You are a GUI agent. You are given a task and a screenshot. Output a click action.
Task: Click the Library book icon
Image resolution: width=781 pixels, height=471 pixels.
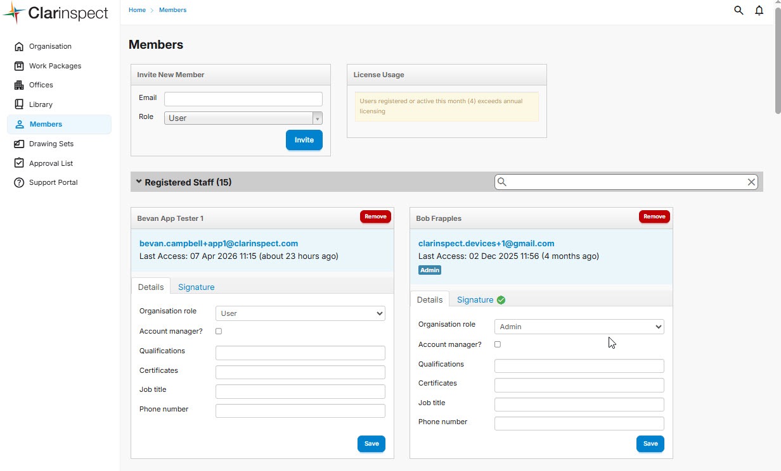[18, 104]
